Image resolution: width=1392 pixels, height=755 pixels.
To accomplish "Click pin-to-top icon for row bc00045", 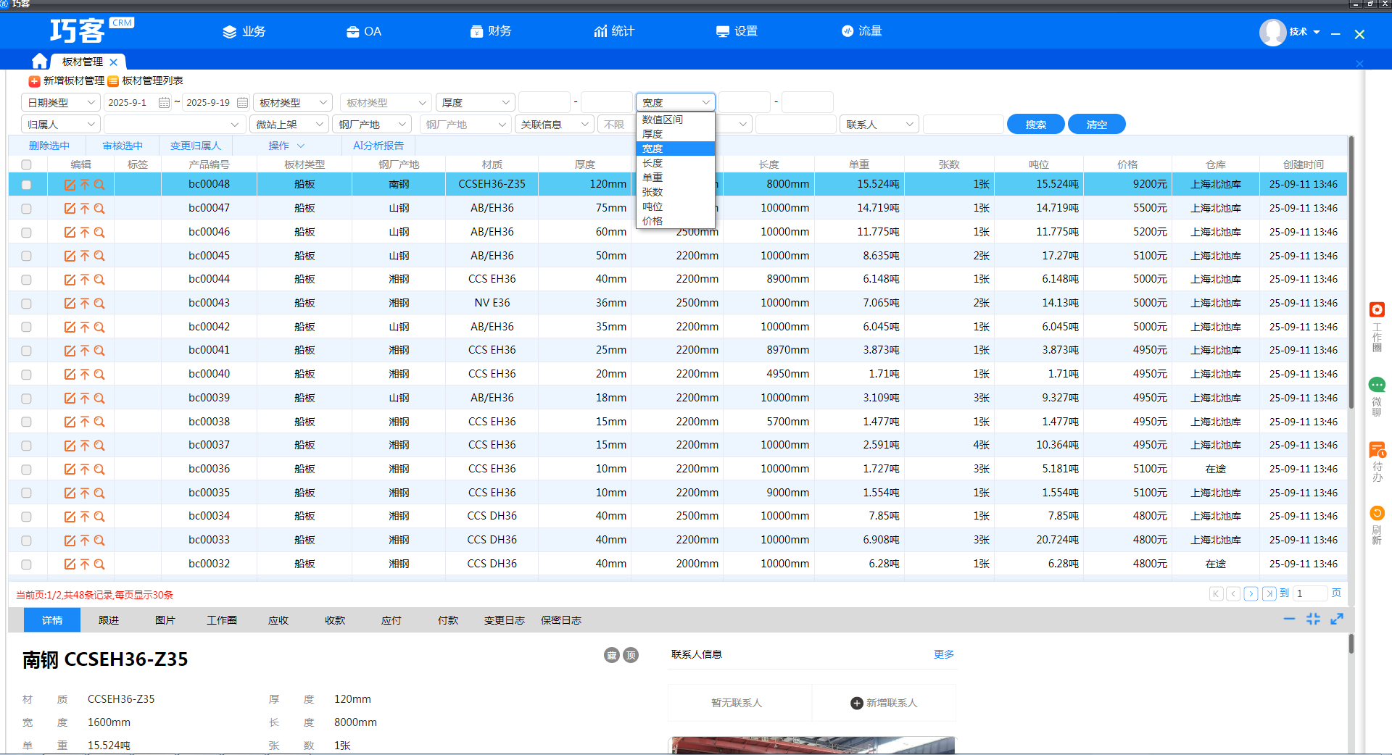I will point(85,256).
